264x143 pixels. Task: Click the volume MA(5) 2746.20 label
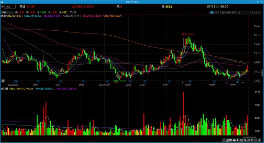[x=25, y=89]
